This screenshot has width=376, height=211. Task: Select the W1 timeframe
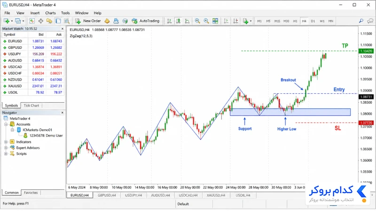322,21
